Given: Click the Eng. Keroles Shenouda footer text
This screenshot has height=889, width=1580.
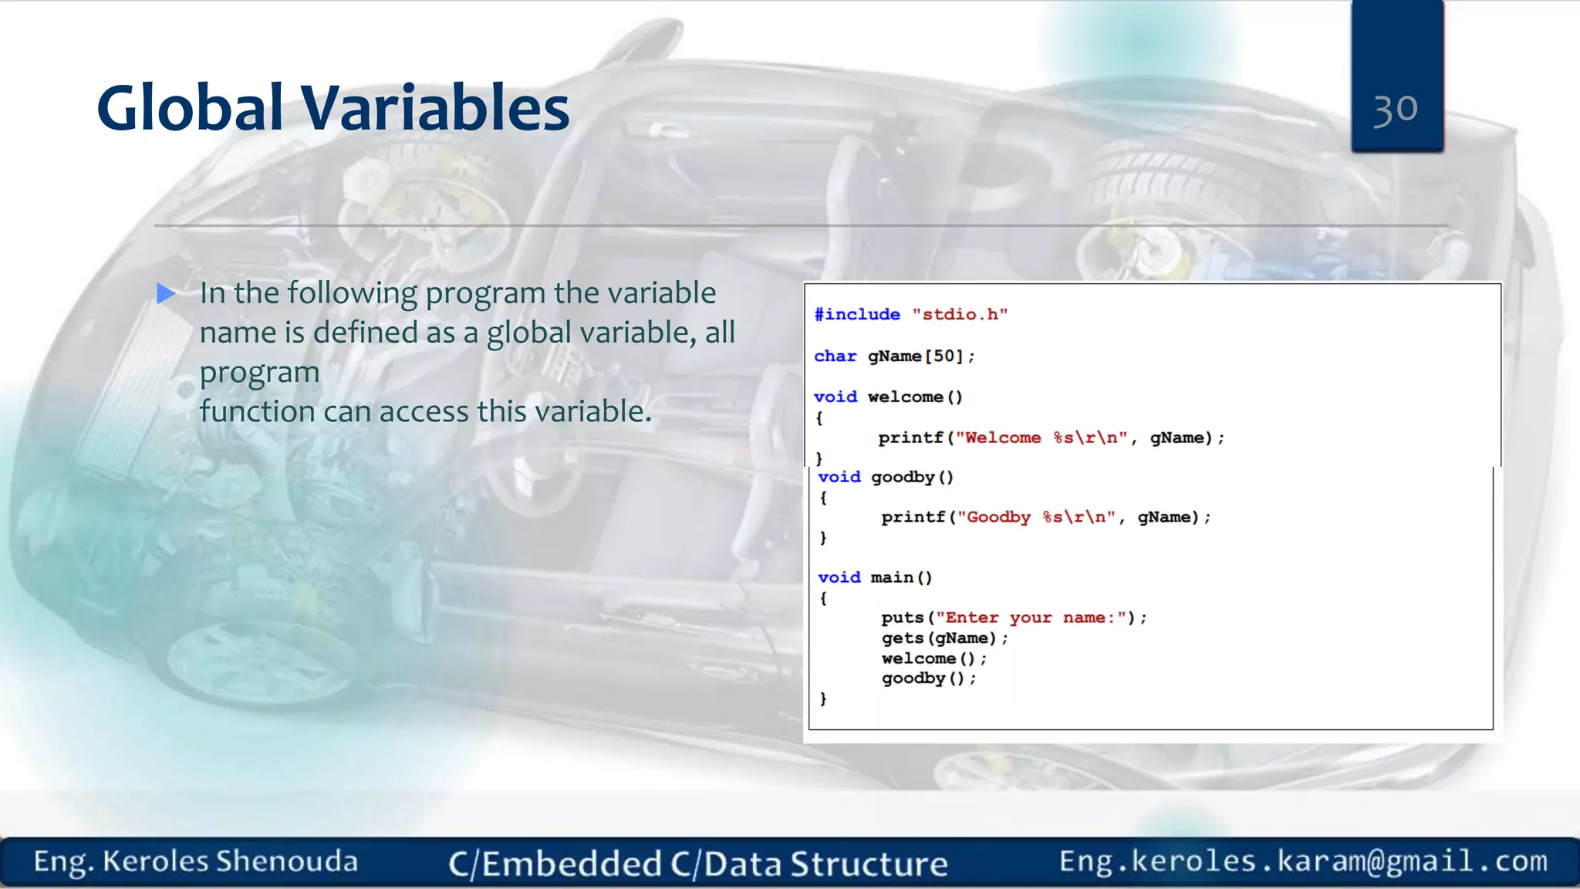Looking at the screenshot, I should pos(196,861).
